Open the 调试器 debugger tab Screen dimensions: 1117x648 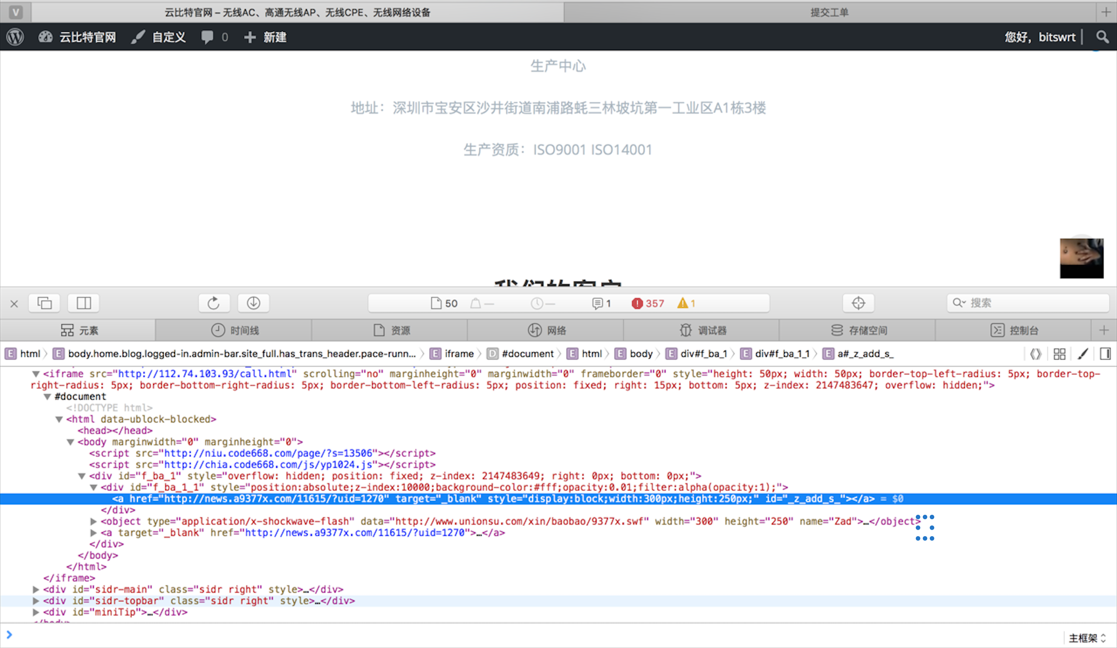702,331
